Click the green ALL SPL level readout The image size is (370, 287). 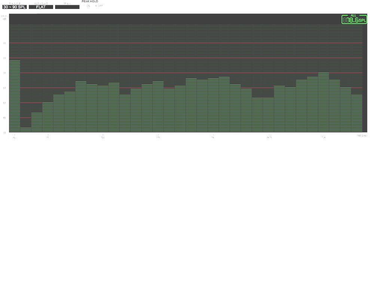[354, 19]
